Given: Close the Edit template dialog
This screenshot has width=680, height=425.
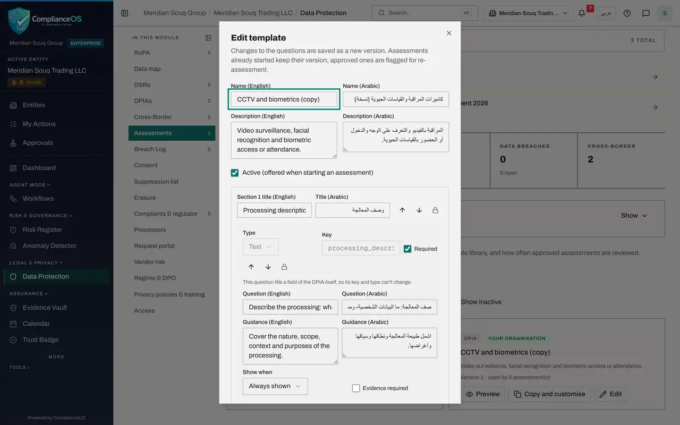Looking at the screenshot, I should tap(449, 33).
